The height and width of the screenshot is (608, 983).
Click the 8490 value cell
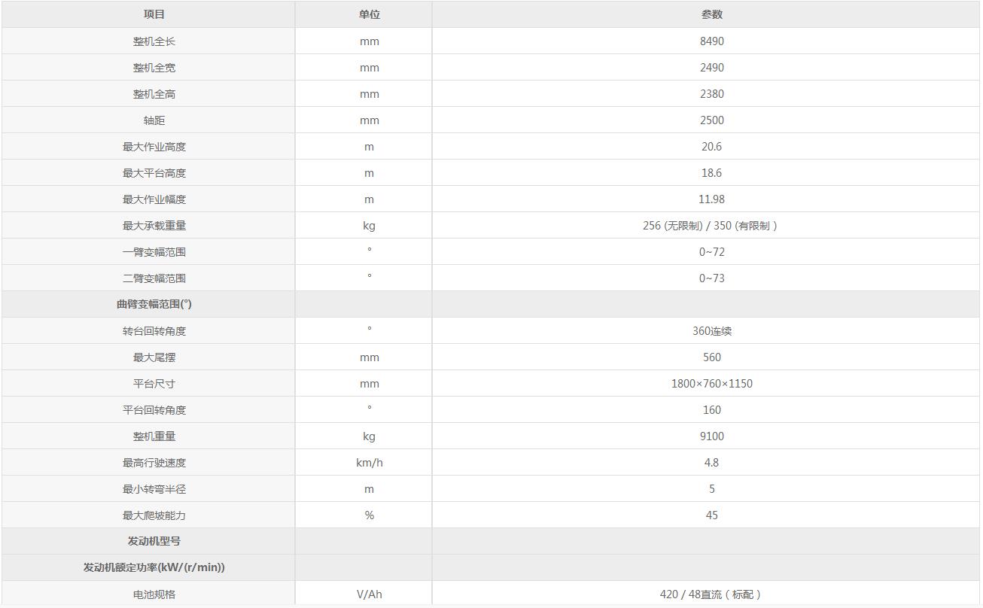click(711, 41)
